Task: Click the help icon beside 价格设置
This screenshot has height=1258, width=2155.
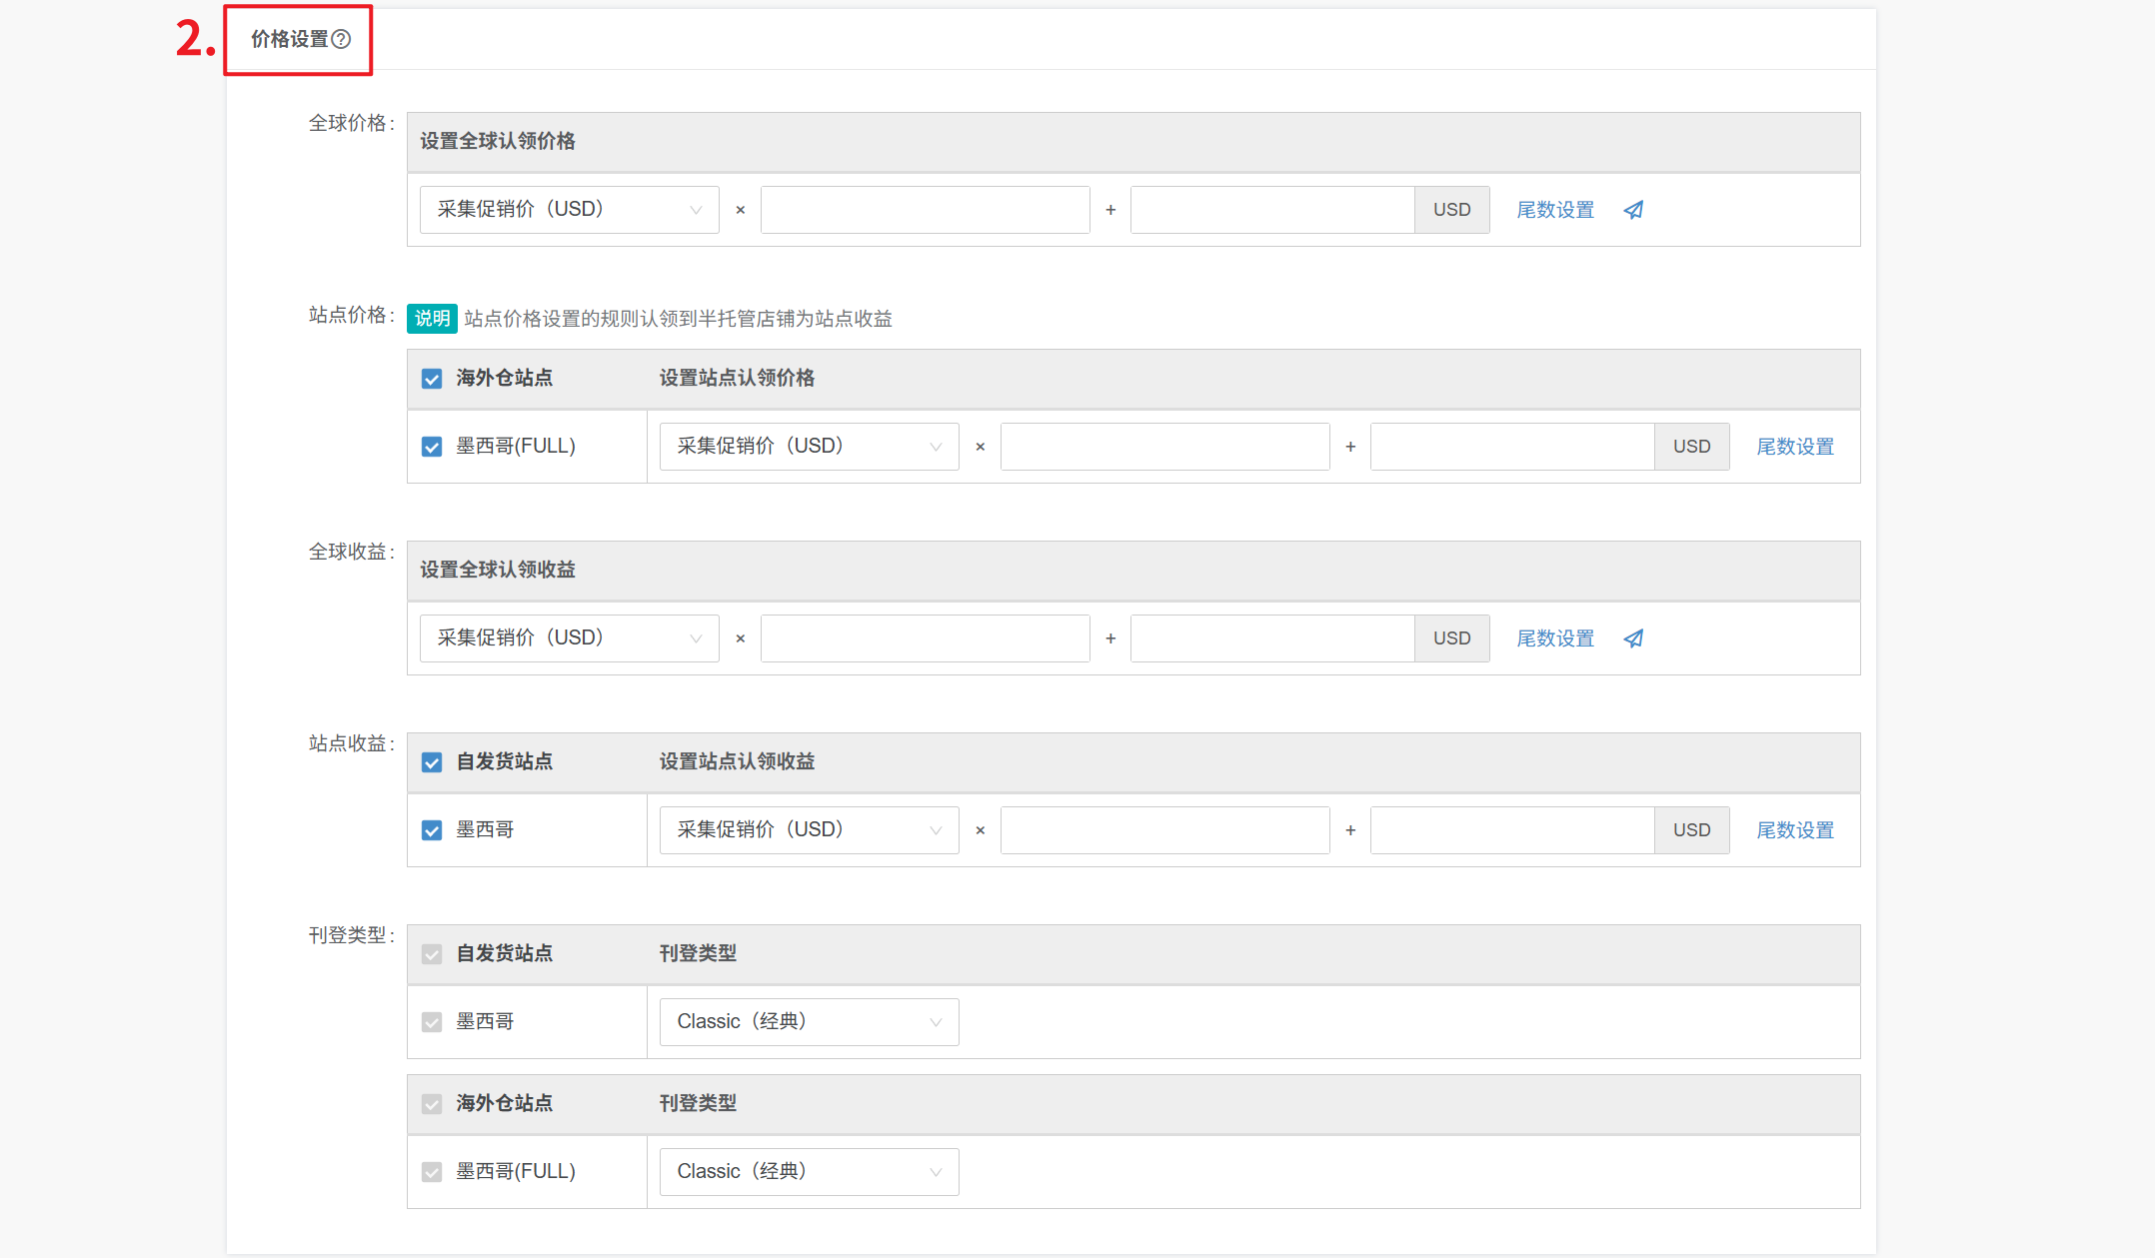Action: pyautogui.click(x=342, y=39)
